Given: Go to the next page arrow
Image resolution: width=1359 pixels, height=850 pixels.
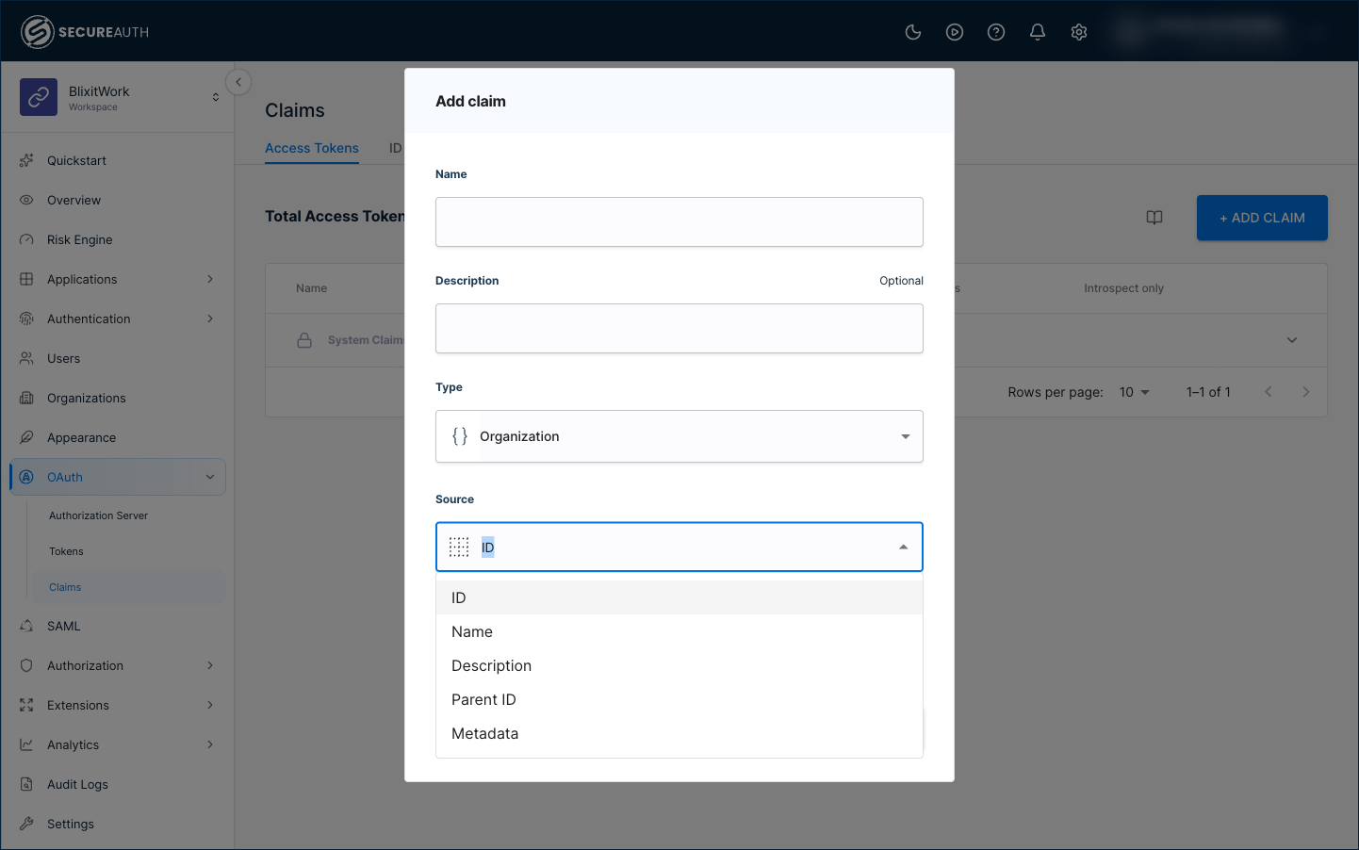Looking at the screenshot, I should click(x=1306, y=392).
